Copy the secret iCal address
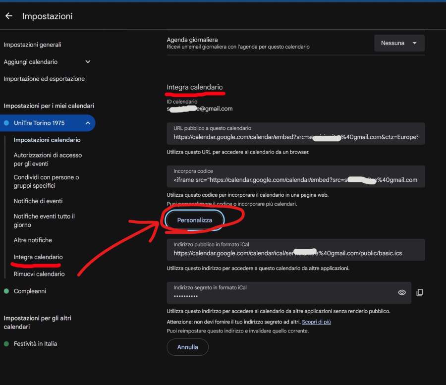This screenshot has height=385, width=446. tap(419, 293)
